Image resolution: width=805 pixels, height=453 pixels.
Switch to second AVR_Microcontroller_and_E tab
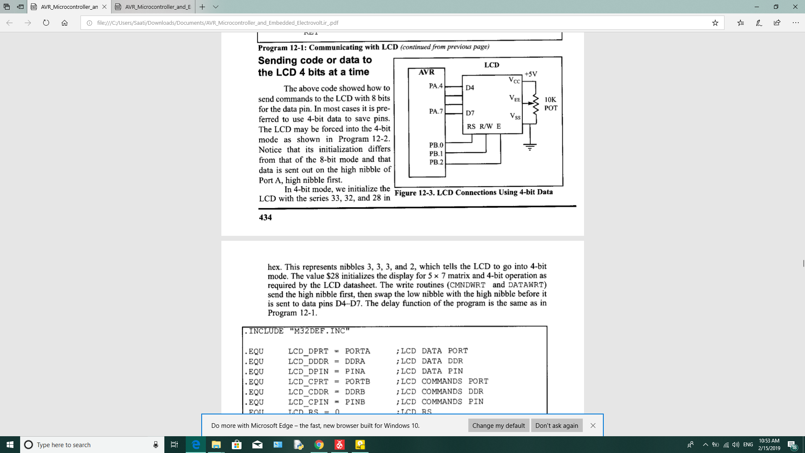tap(153, 7)
